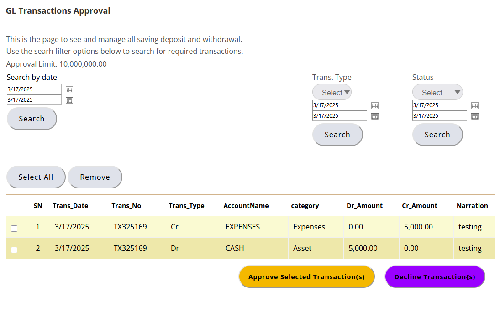Open calendar icon for Status start date
Viewport: 495px width, 323px height.
(x=475, y=105)
